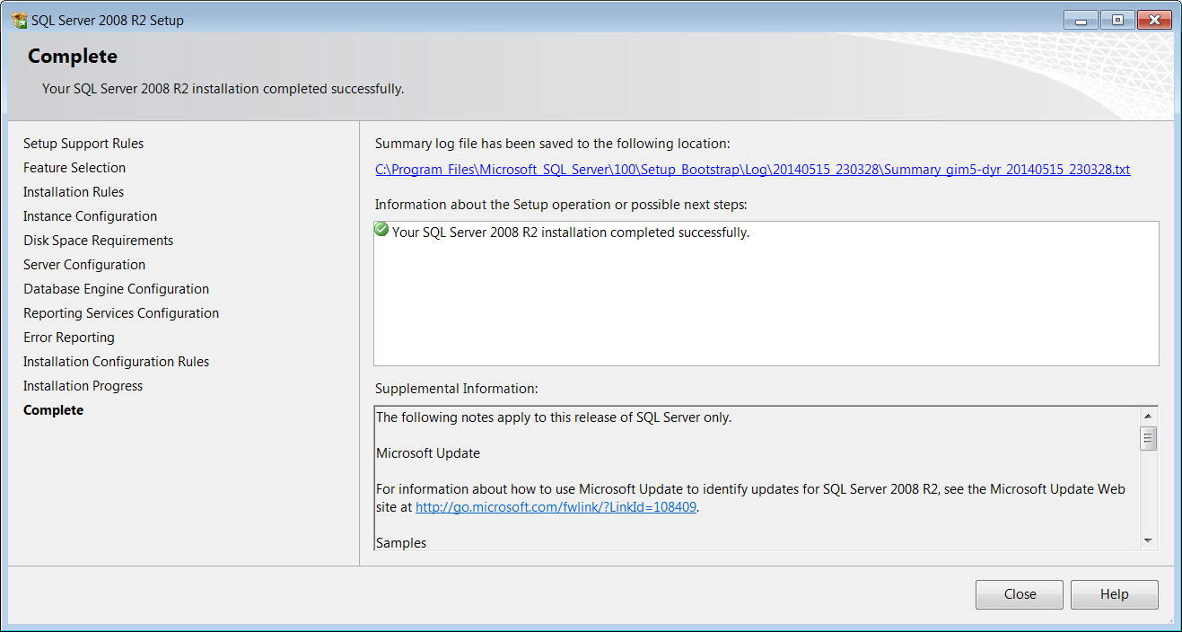This screenshot has height=632, width=1182.
Task: Select Error Reporting step
Action: tap(69, 338)
